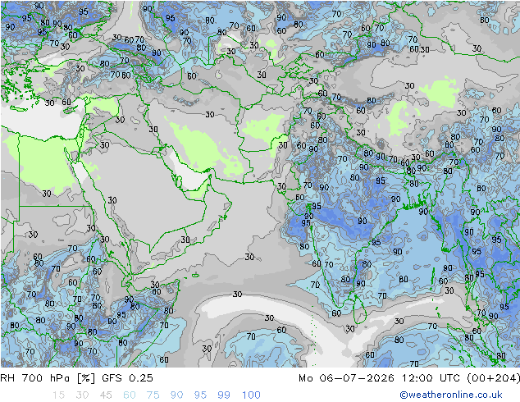520x402 pixels.
Task: Click the time '12:00 UTC'
Action: coord(431,377)
